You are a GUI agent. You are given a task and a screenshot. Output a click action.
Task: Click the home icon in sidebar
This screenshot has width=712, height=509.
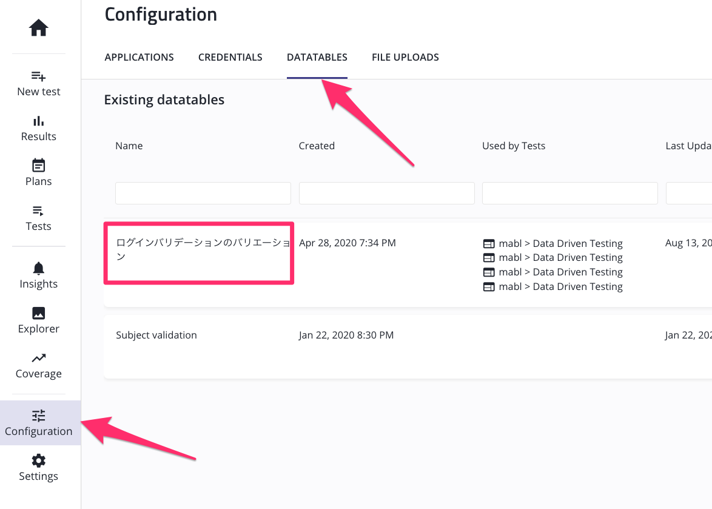point(39,28)
